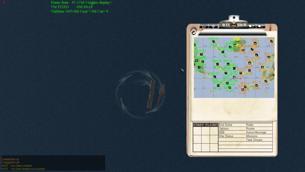305x172 pixels.
Task: Open Arena Message entry
Action: [x=256, y=132]
